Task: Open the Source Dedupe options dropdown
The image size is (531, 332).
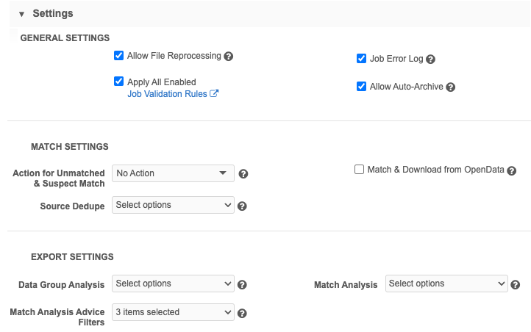Action: click(x=173, y=206)
